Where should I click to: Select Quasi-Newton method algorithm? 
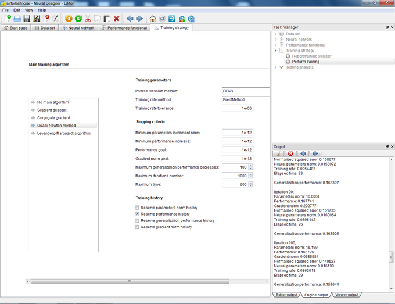pyautogui.click(x=63, y=126)
